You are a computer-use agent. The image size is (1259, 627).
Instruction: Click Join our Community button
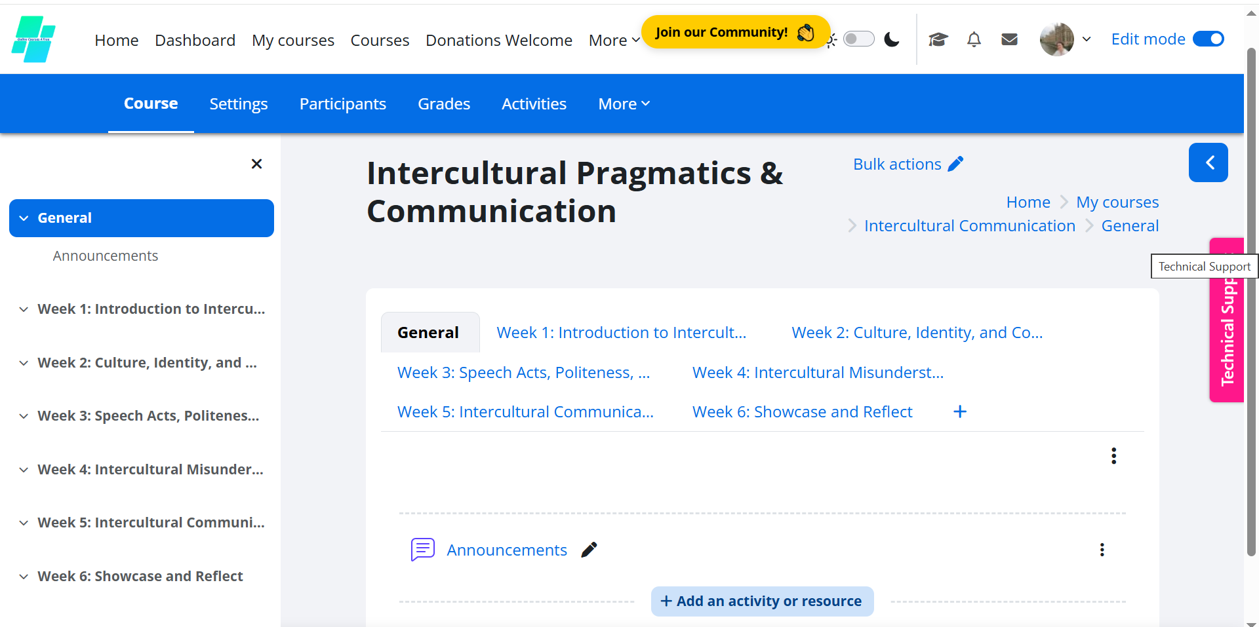tap(736, 32)
